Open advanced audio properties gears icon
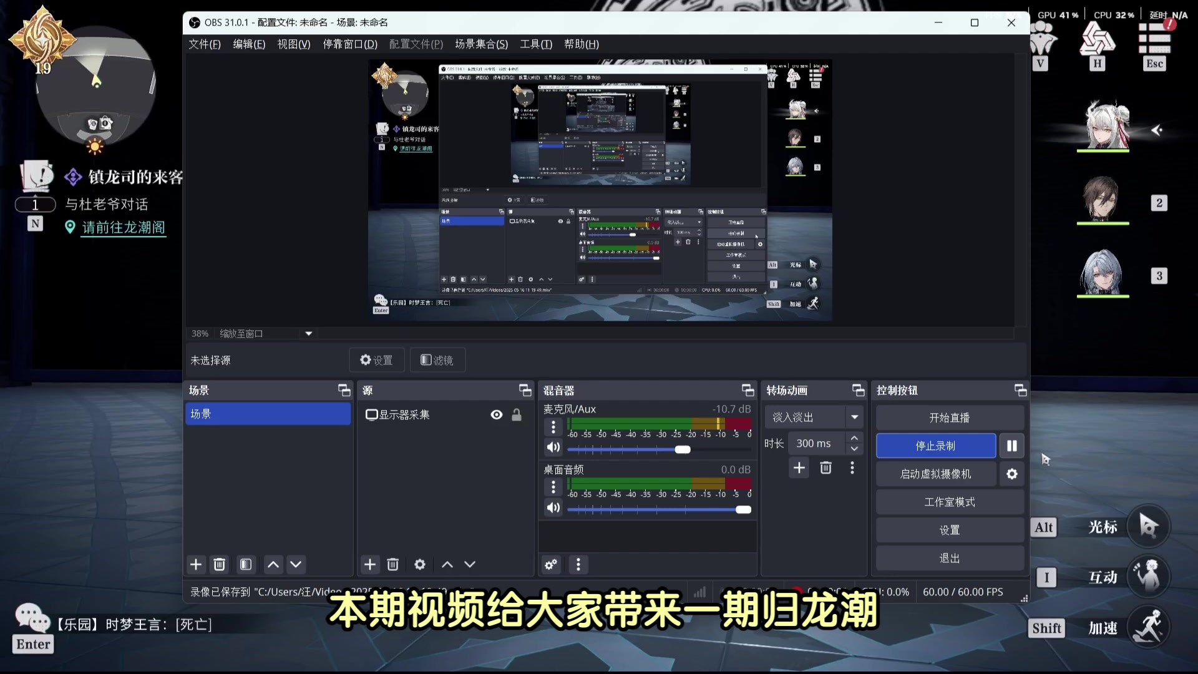This screenshot has width=1198, height=674. (551, 565)
